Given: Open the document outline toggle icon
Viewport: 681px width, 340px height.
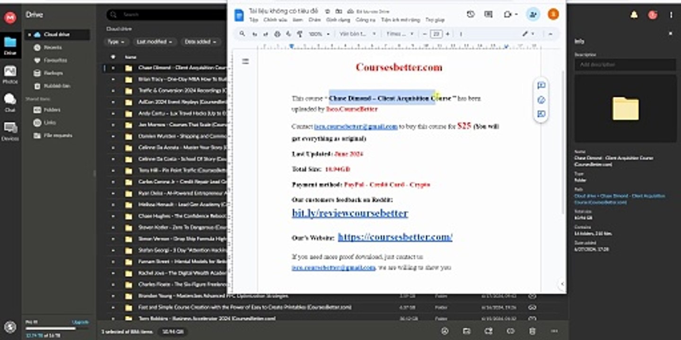Looking at the screenshot, I should [x=245, y=61].
